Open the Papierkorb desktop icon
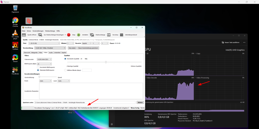Image resolution: width=259 pixels, height=129 pixels. 15,9
